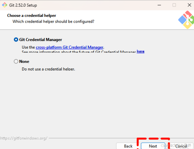Image resolution: width=194 pixels, height=149 pixels.
Task: Click the large Git logo in the header
Action: point(186,20)
